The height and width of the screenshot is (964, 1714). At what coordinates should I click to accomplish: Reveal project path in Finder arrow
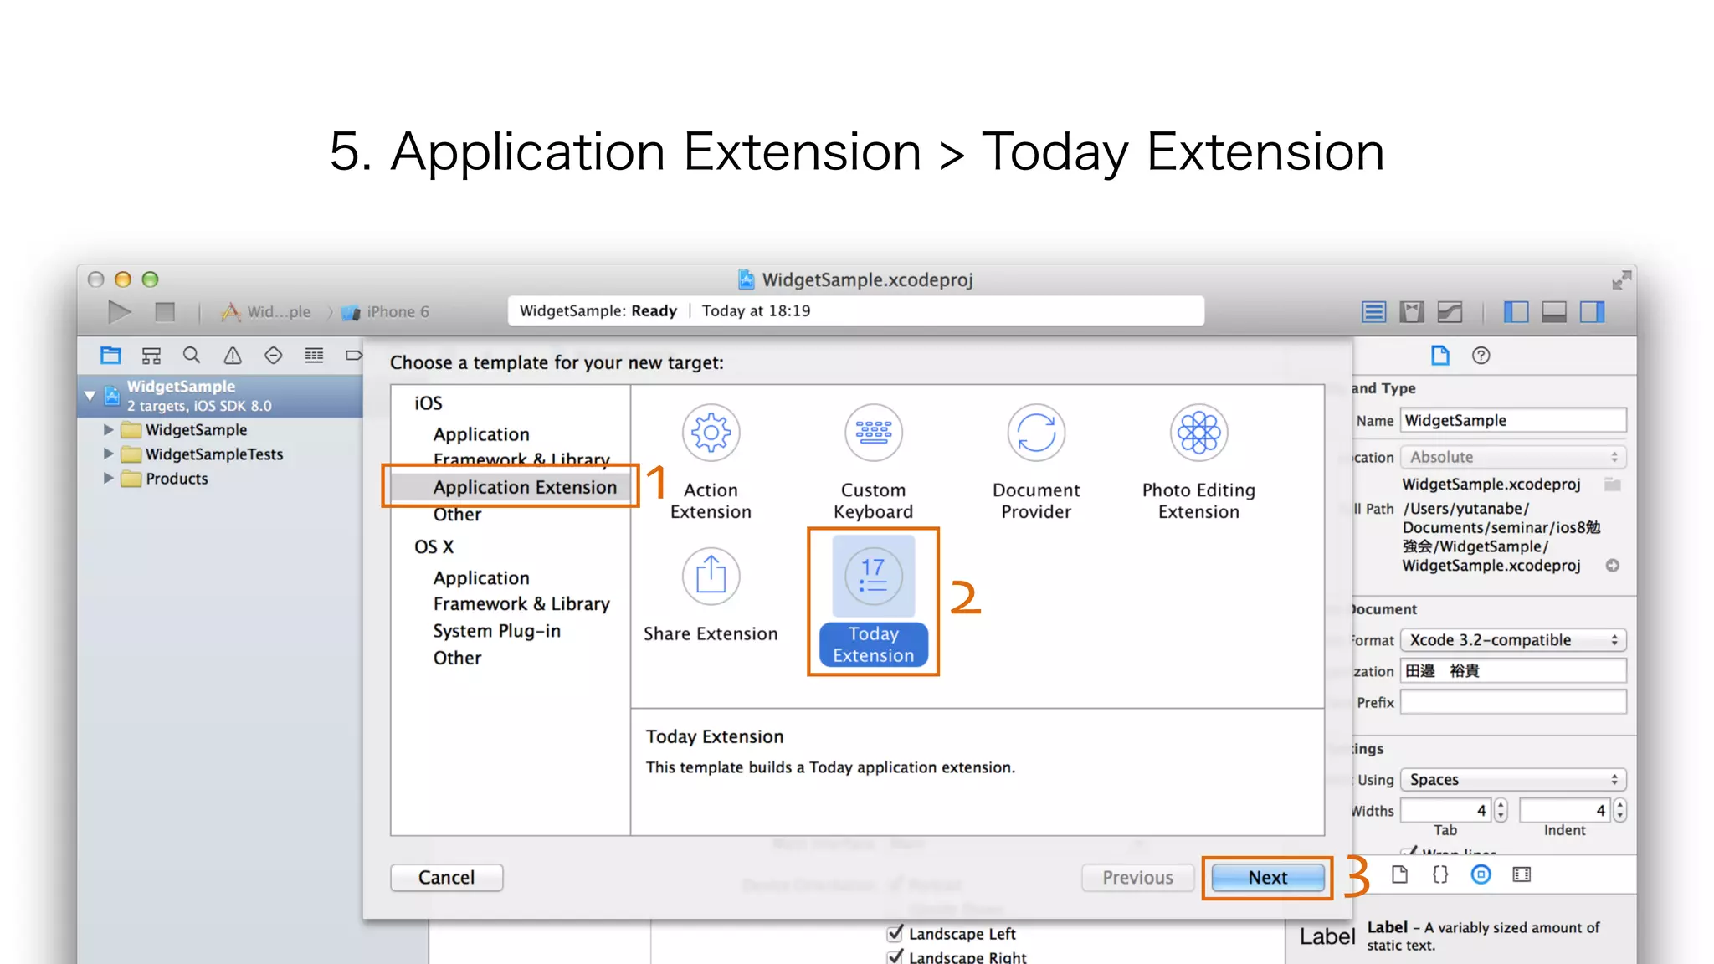[x=1613, y=566]
